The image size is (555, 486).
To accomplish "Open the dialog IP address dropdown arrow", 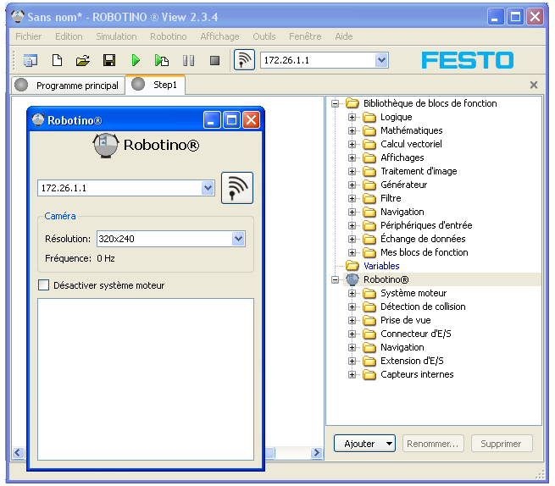I will [x=208, y=188].
